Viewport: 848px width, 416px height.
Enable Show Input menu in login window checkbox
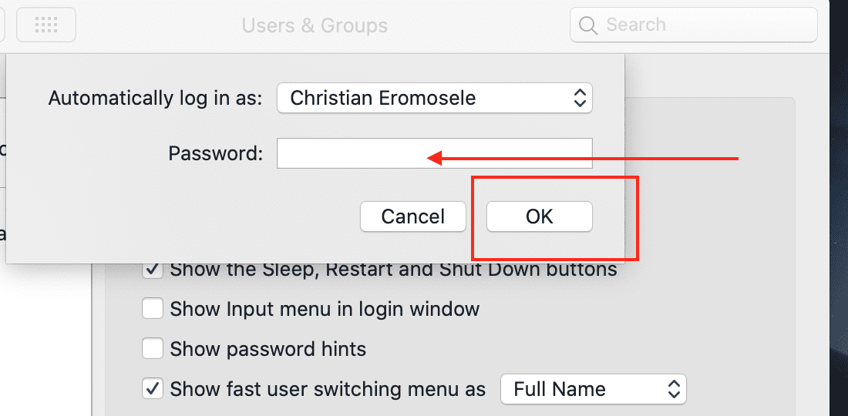coord(153,310)
